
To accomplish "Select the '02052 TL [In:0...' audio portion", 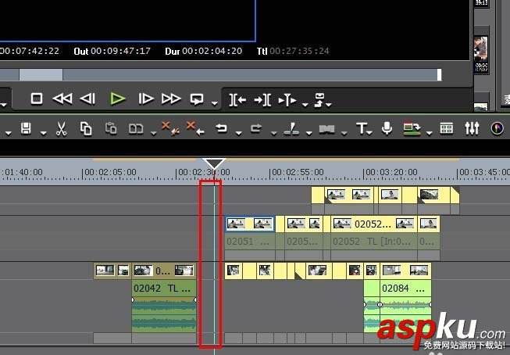I will coord(374,242).
